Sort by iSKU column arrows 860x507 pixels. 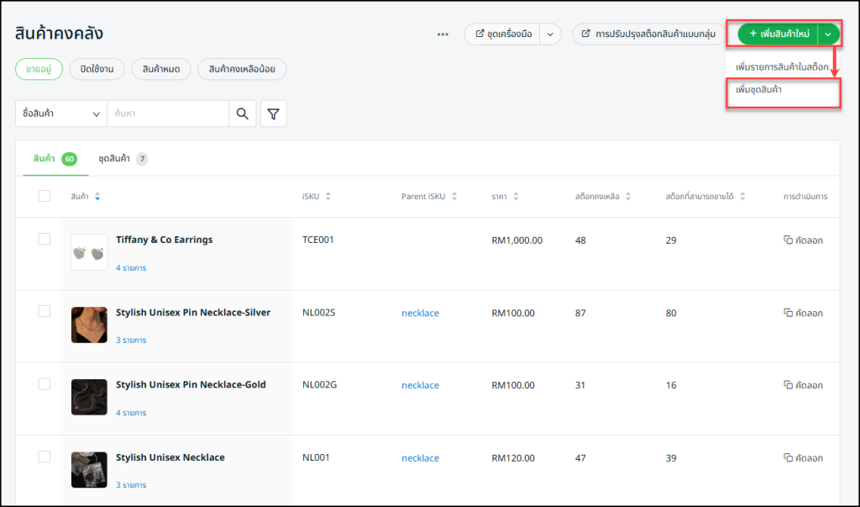click(328, 197)
